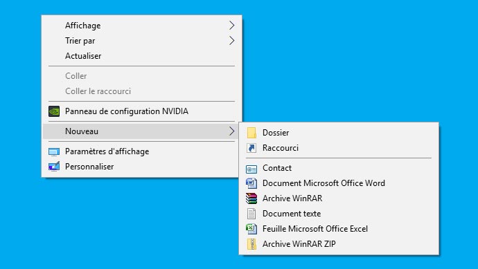The width and height of the screenshot is (478, 269).
Task: Create a new Raccourci
Action: (x=339, y=148)
